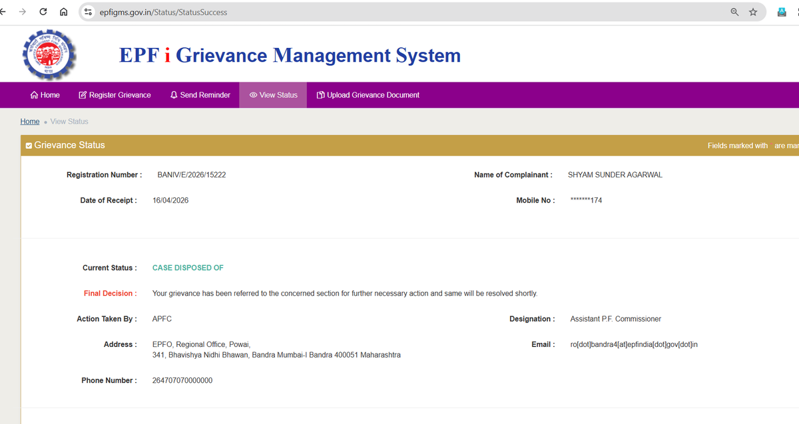Click the ro[dot]bandra4 email value
This screenshot has height=424, width=799.
[x=634, y=344]
